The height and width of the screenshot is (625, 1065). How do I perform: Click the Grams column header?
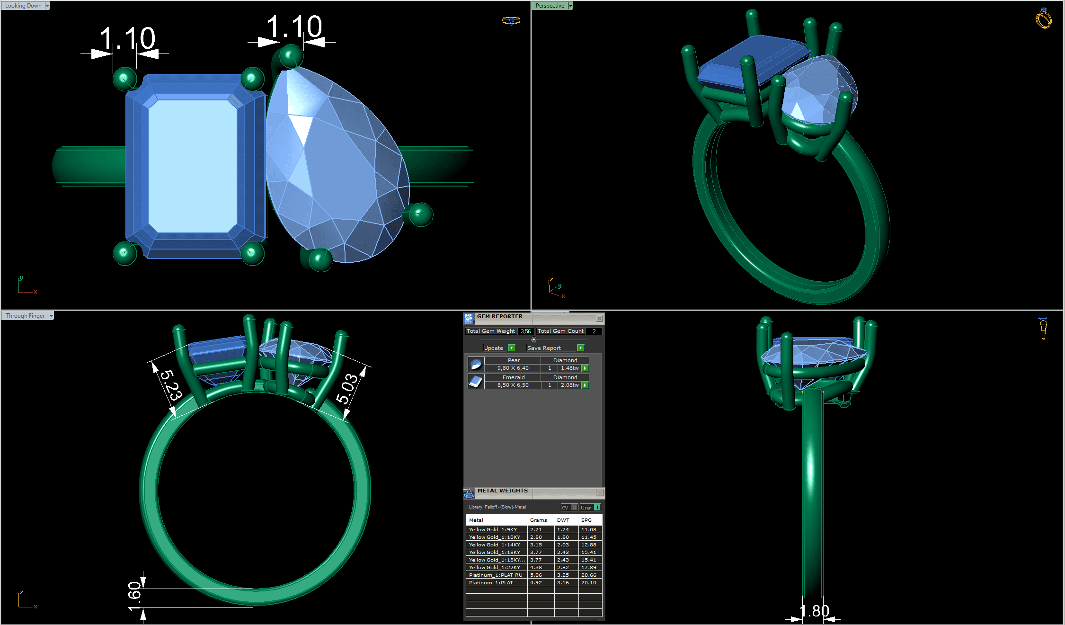[539, 520]
